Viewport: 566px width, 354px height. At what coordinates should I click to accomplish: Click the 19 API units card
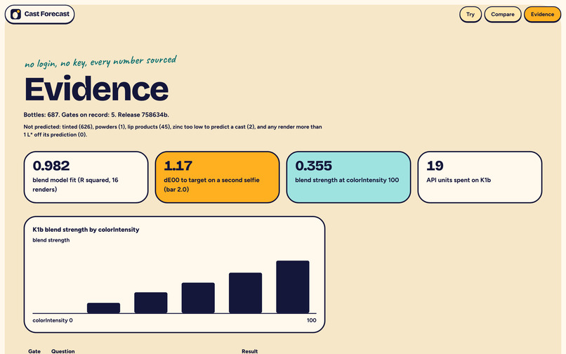pos(480,177)
